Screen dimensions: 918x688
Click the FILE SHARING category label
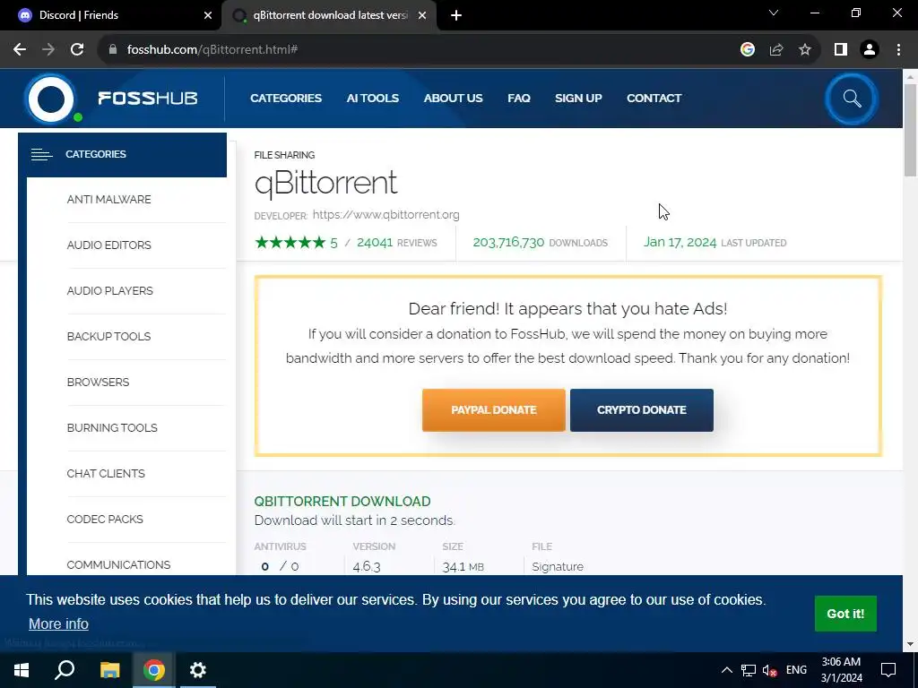pyautogui.click(x=284, y=155)
